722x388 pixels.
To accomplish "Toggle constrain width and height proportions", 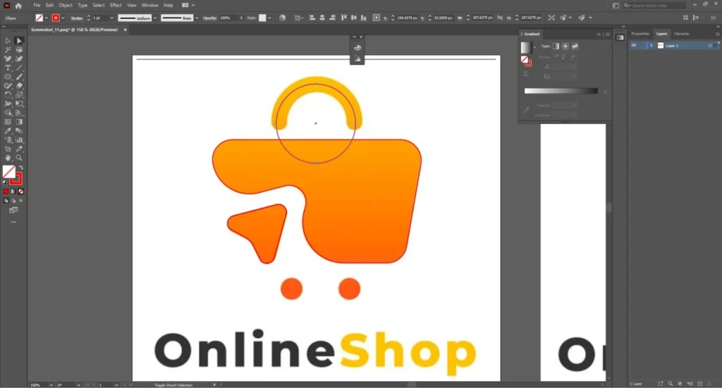I will tap(500, 18).
